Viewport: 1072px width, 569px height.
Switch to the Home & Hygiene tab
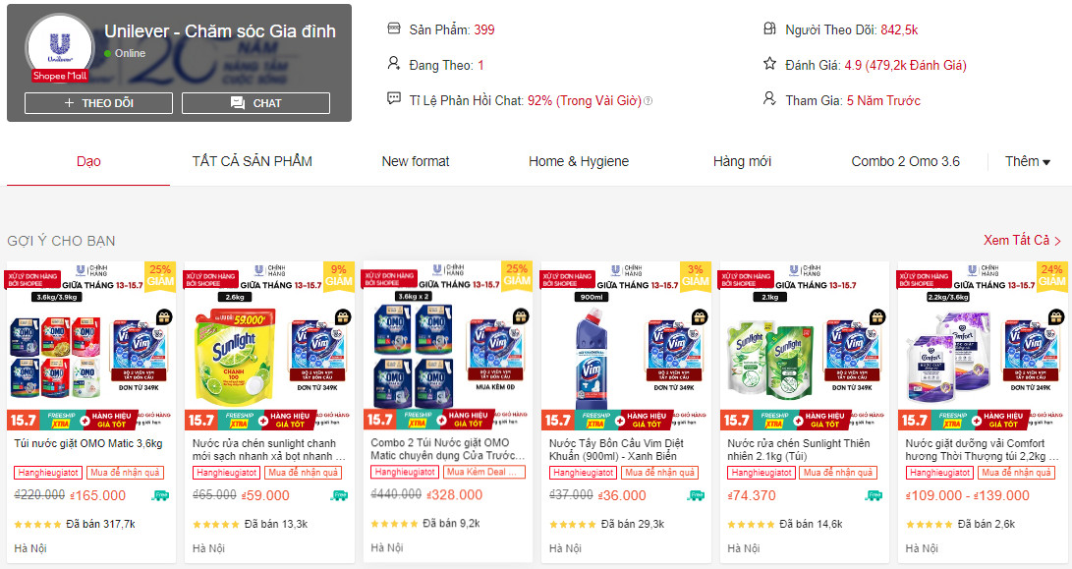pos(579,161)
